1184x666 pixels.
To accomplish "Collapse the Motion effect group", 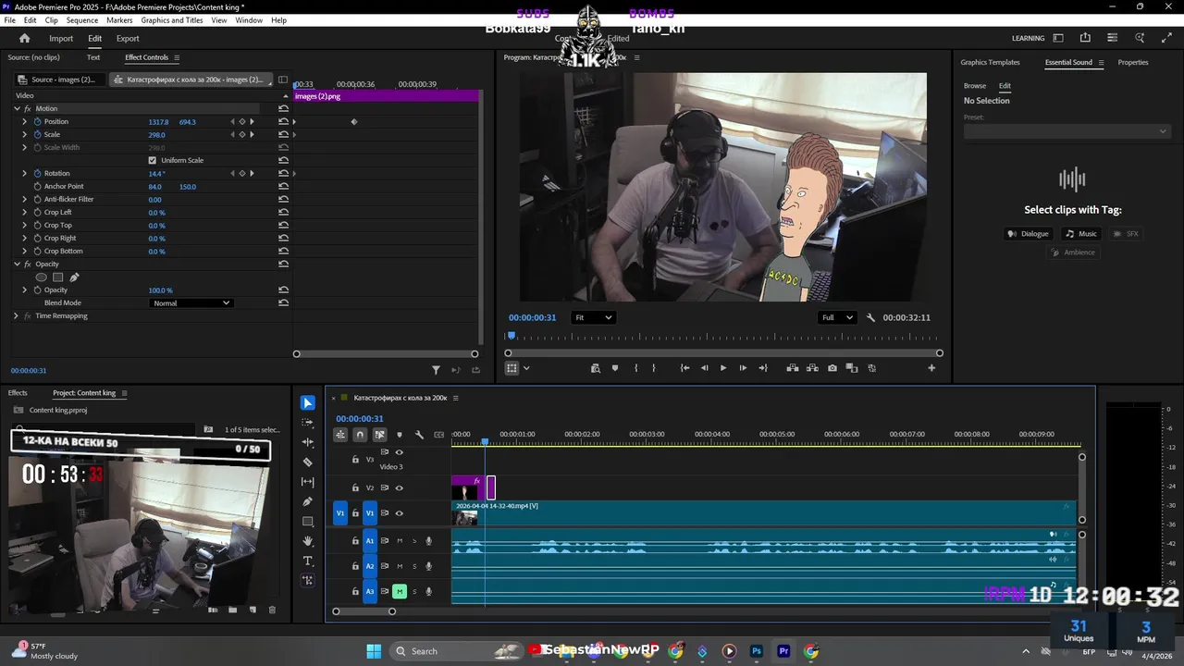I will click(17, 108).
